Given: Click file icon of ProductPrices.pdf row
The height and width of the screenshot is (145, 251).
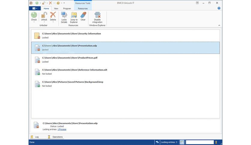Looking at the screenshot, I should (37, 60).
